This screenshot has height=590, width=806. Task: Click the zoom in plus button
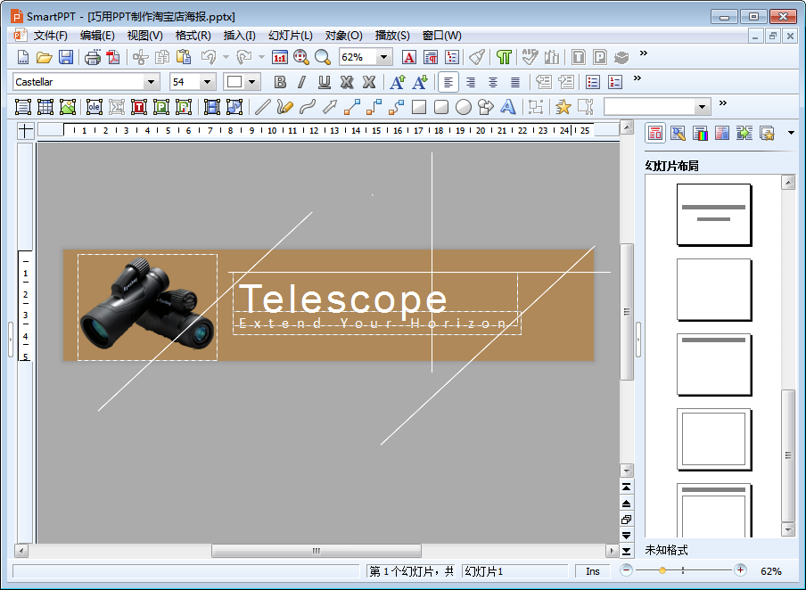pos(740,570)
